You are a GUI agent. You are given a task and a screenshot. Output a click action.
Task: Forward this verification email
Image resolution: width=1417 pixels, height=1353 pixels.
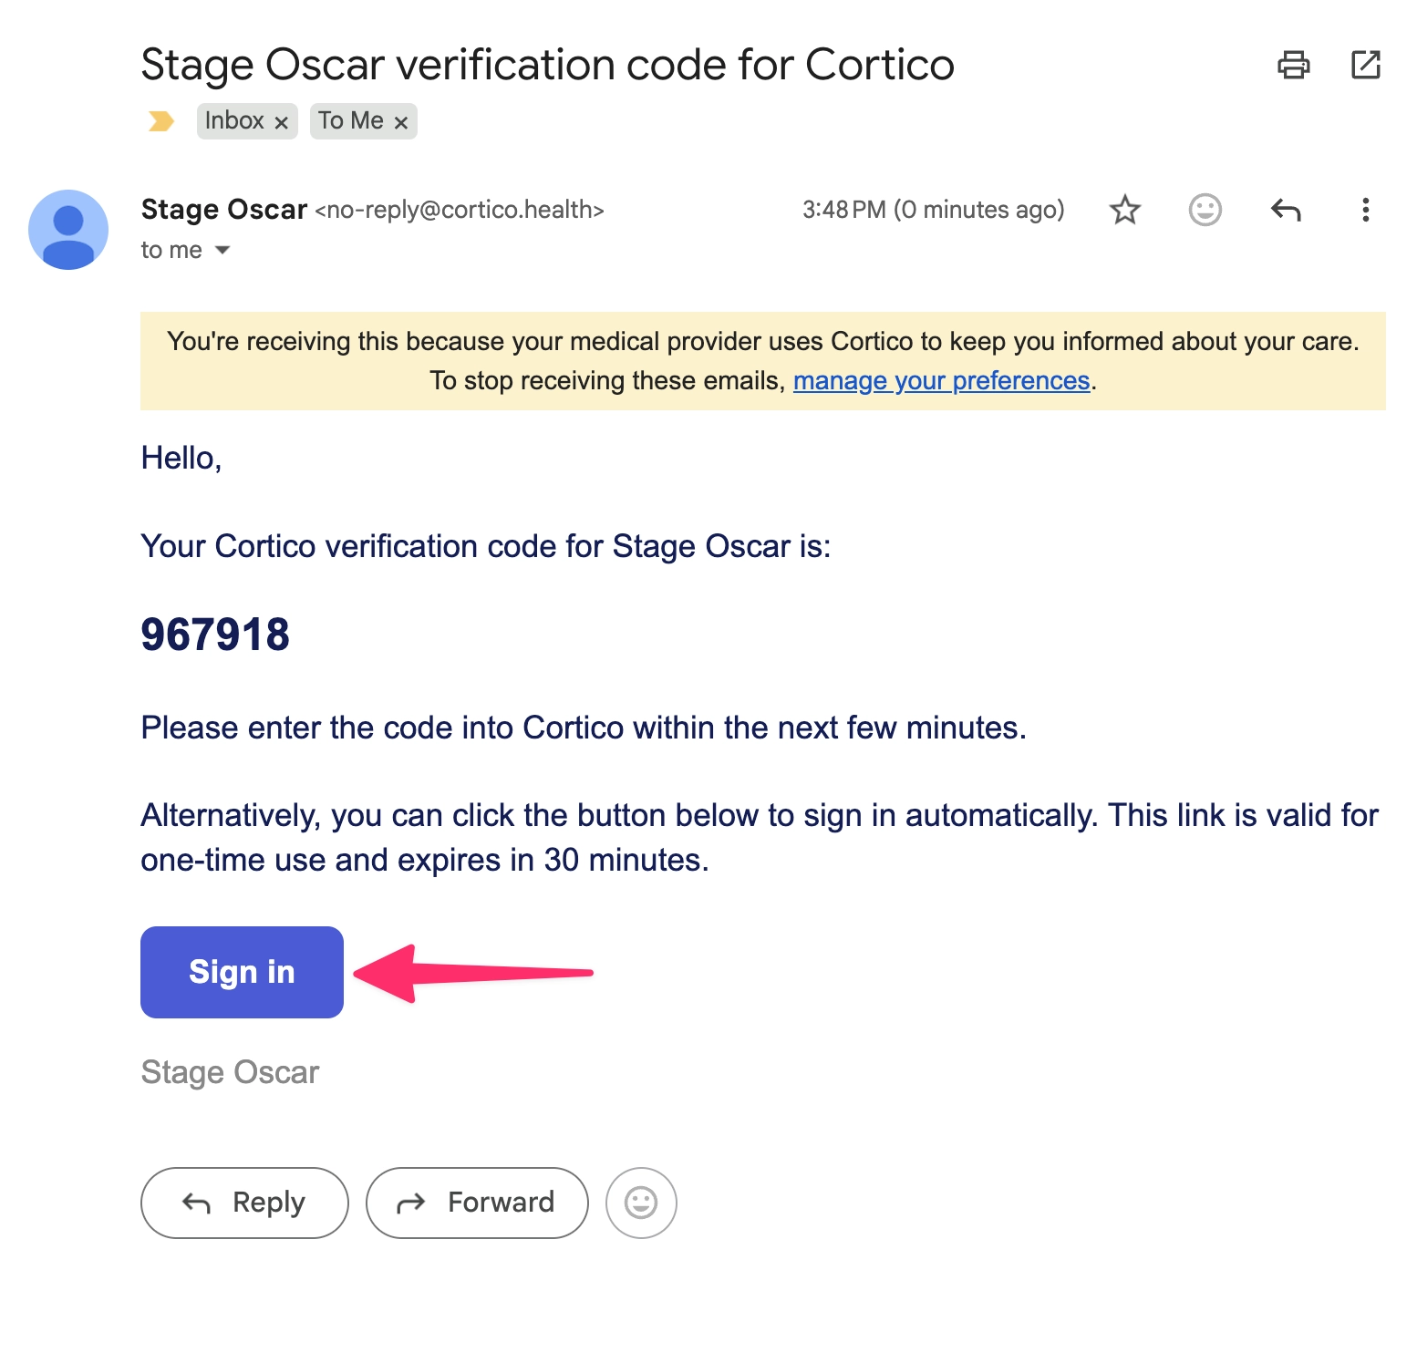pyautogui.click(x=477, y=1203)
